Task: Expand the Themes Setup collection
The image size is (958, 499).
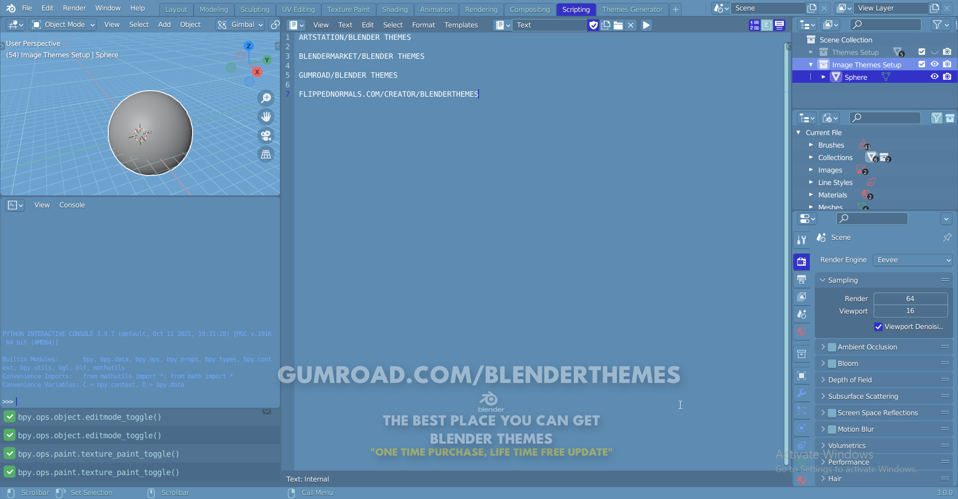Action: point(811,52)
